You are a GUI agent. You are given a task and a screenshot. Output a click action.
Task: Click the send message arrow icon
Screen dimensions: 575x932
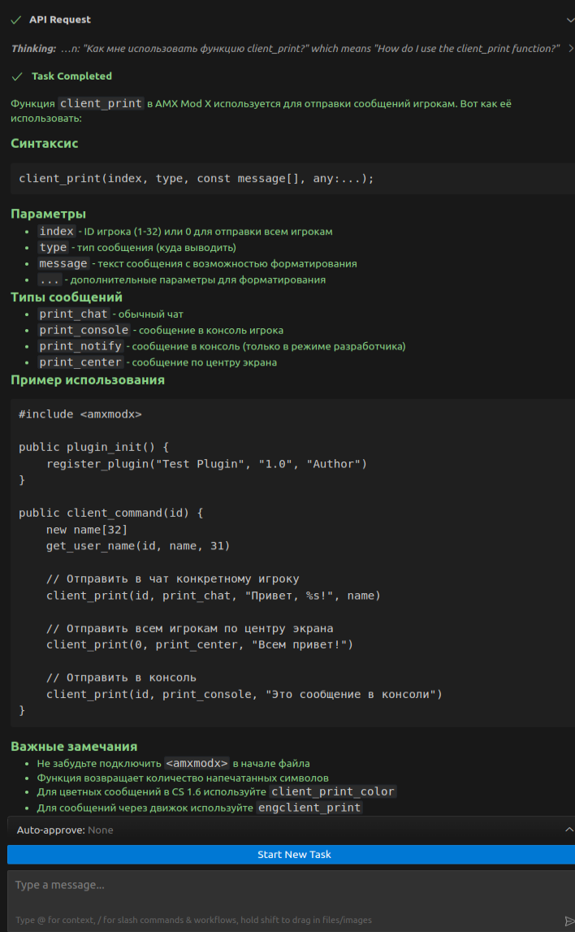(569, 921)
